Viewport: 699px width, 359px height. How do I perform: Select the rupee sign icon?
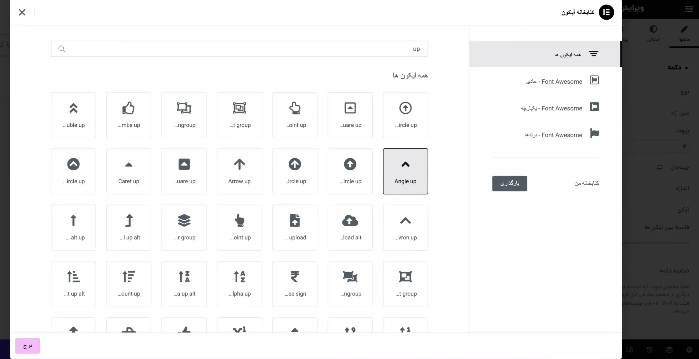click(x=295, y=284)
